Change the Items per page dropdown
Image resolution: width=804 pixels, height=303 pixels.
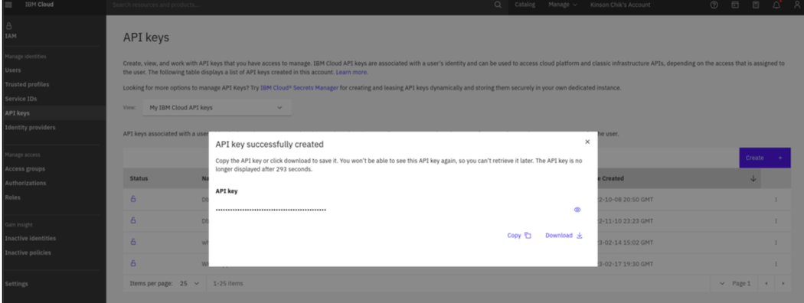[x=189, y=284]
